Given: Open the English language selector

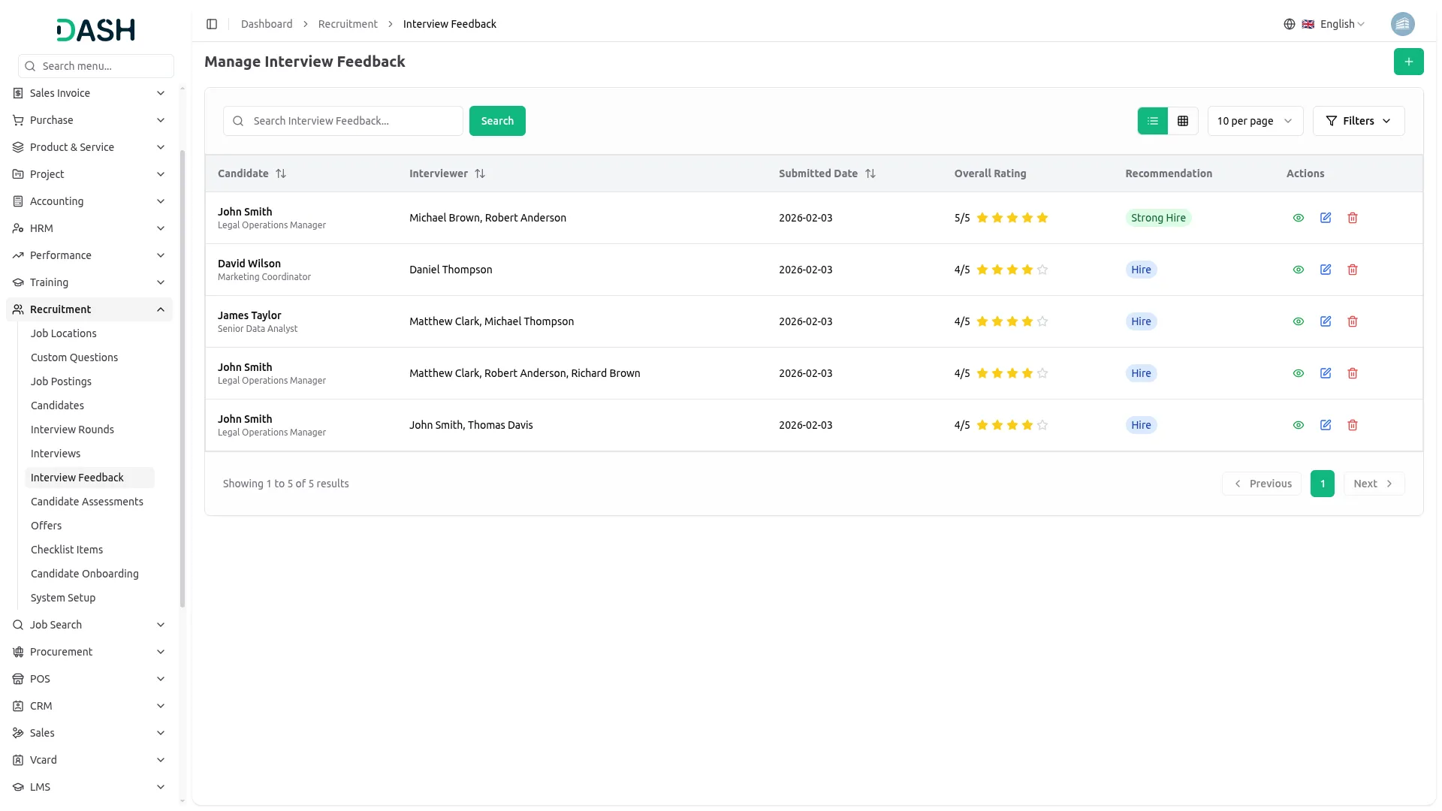Looking at the screenshot, I should click(x=1335, y=24).
